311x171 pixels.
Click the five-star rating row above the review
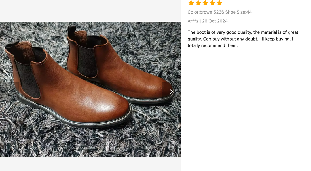tap(205, 3)
